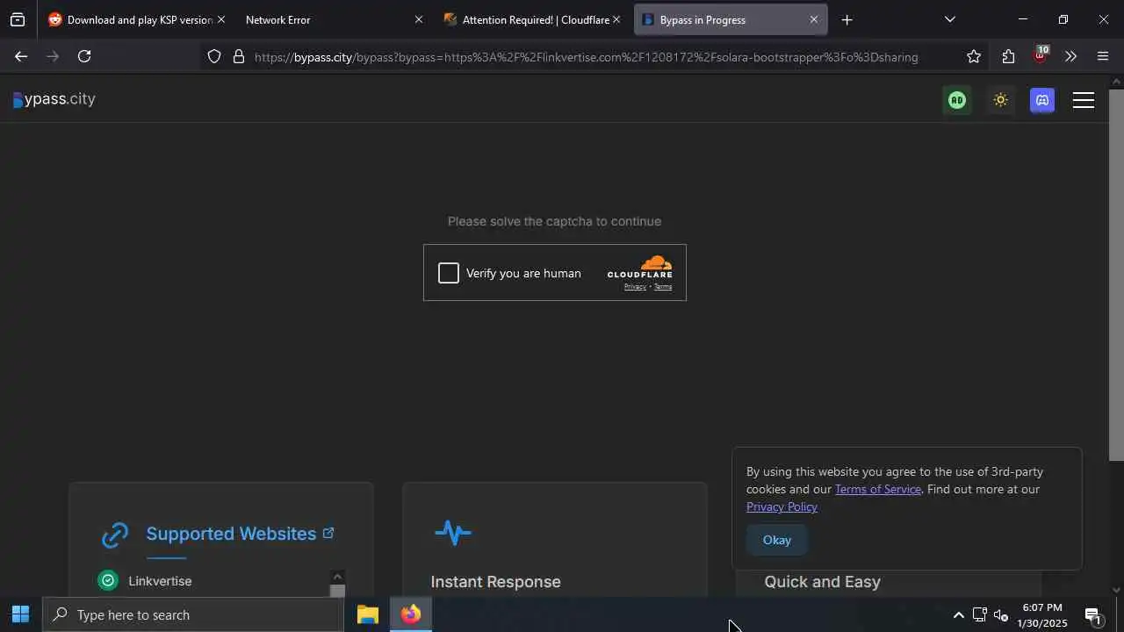Click the supported websites list scroll-up arrow
The width and height of the screenshot is (1124, 632).
tap(337, 577)
